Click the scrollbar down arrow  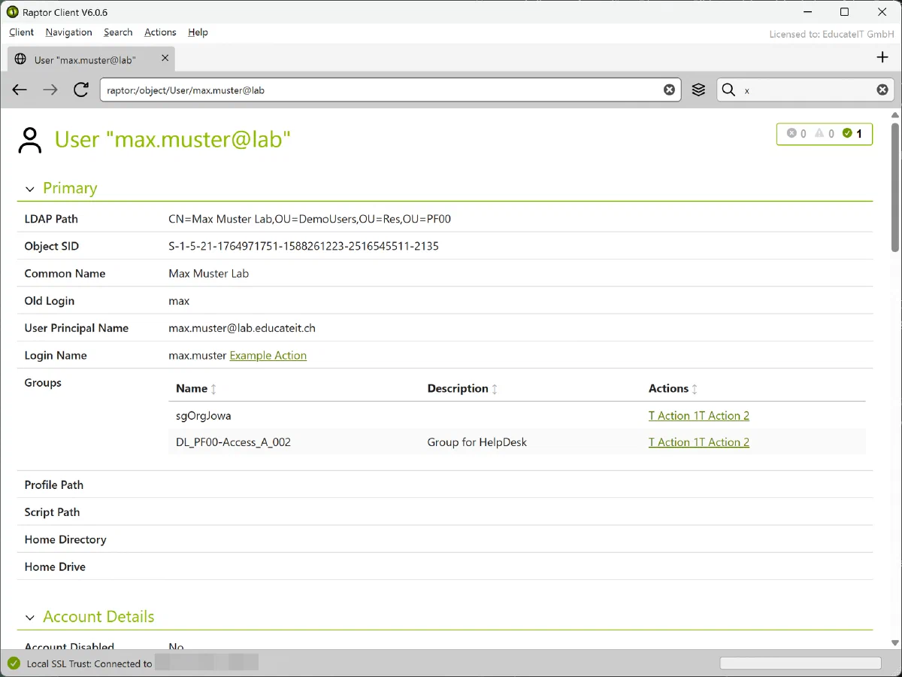pos(895,642)
